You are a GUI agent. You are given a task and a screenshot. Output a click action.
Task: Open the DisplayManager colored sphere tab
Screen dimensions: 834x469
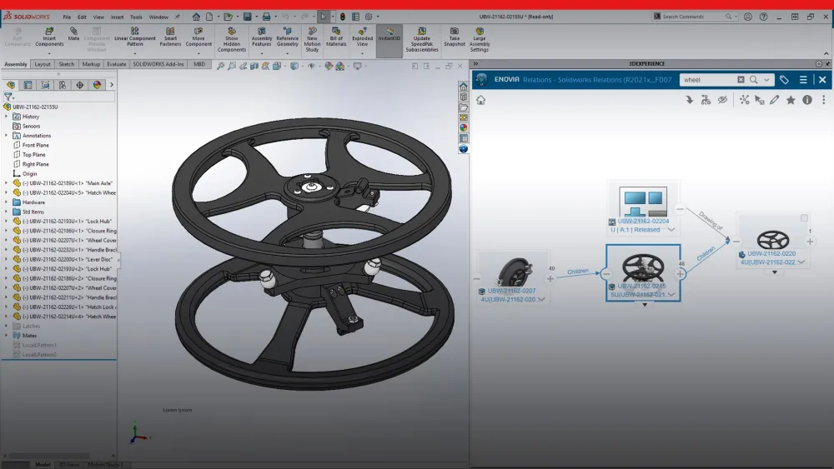coord(97,85)
